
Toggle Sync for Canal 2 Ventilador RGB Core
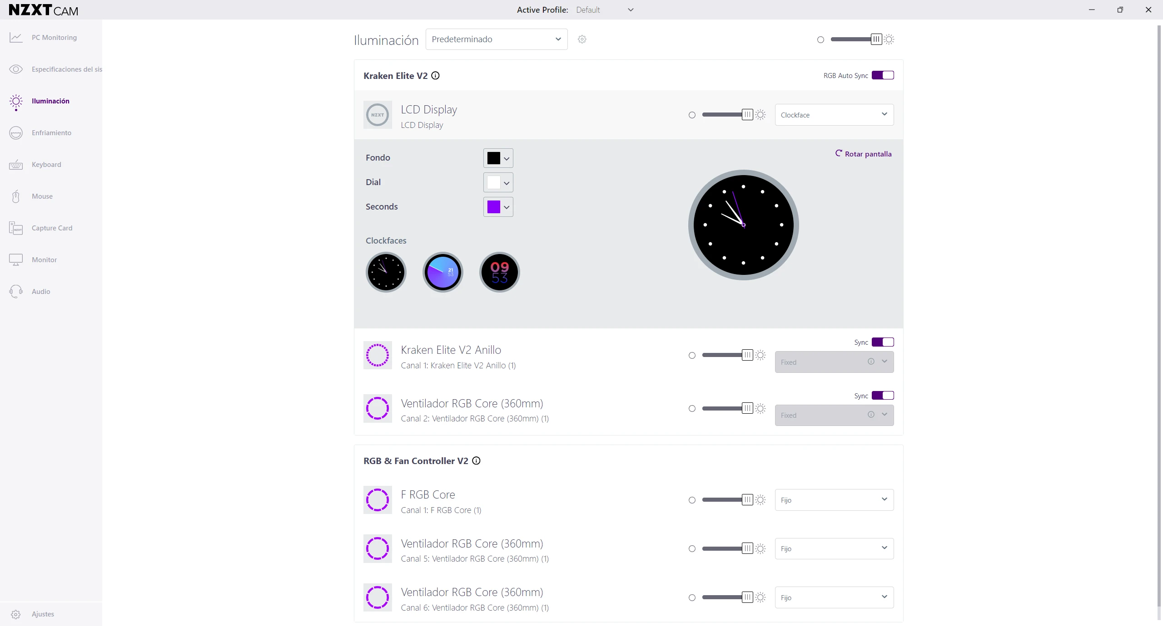tap(883, 396)
